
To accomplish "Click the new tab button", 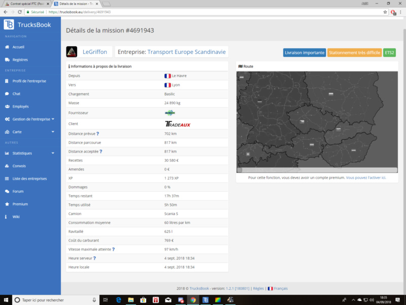I will click(x=106, y=4).
